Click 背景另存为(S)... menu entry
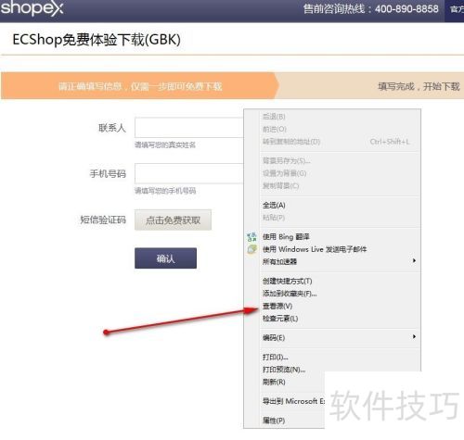Image resolution: width=464 pixels, height=440 pixels. tap(287, 160)
